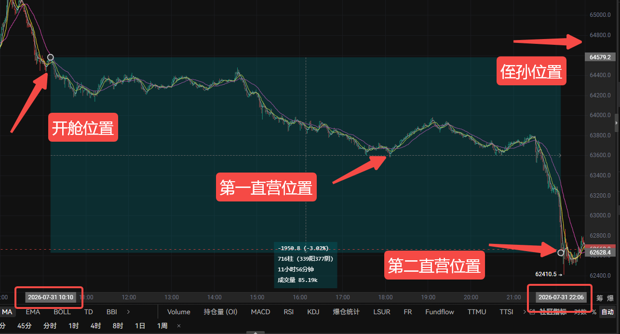This screenshot has height=334, width=620.
Task: Click the 成交量 85.19k volume text
Action: [298, 280]
